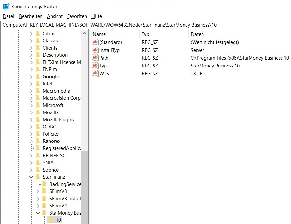Expand the FLEXlm License Manager key

point(31,62)
